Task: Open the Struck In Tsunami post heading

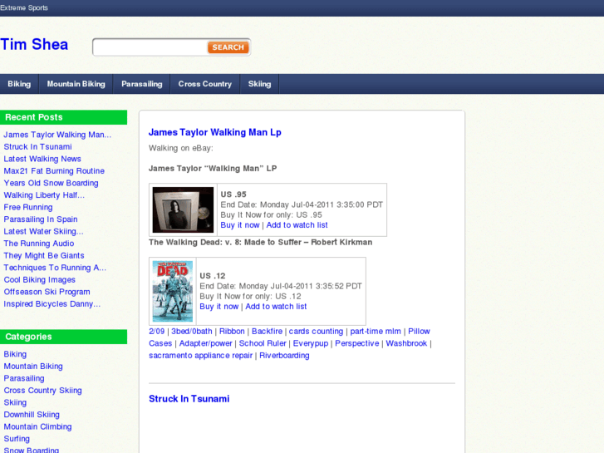Action: click(189, 399)
